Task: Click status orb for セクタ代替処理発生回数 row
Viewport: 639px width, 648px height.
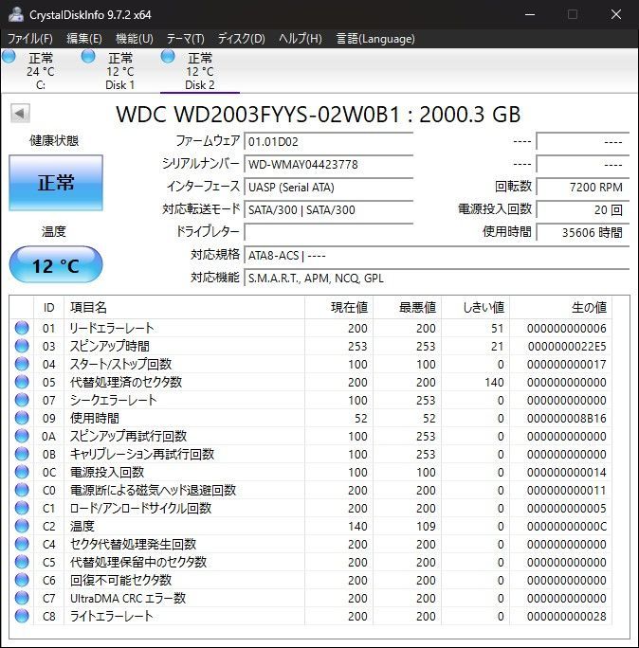Action: coord(22,544)
